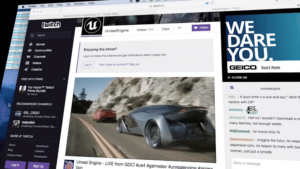Image resolution: width=300 pixels, height=169 pixels.
Task: Click the stream game thumbnail below the video
Action: pos(69,165)
